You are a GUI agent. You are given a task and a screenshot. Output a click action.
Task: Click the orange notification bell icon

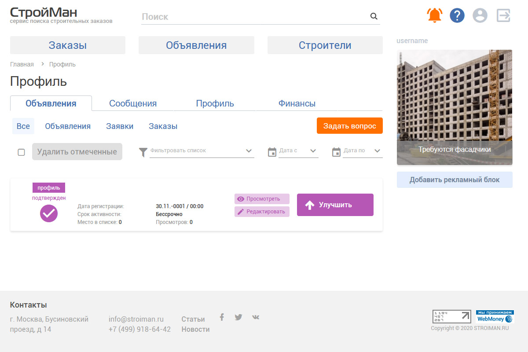click(435, 16)
